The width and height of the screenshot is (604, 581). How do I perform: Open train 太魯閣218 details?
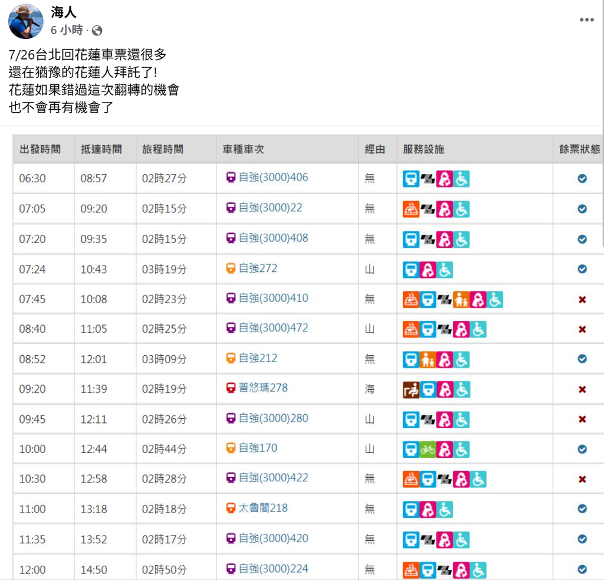pos(263,508)
